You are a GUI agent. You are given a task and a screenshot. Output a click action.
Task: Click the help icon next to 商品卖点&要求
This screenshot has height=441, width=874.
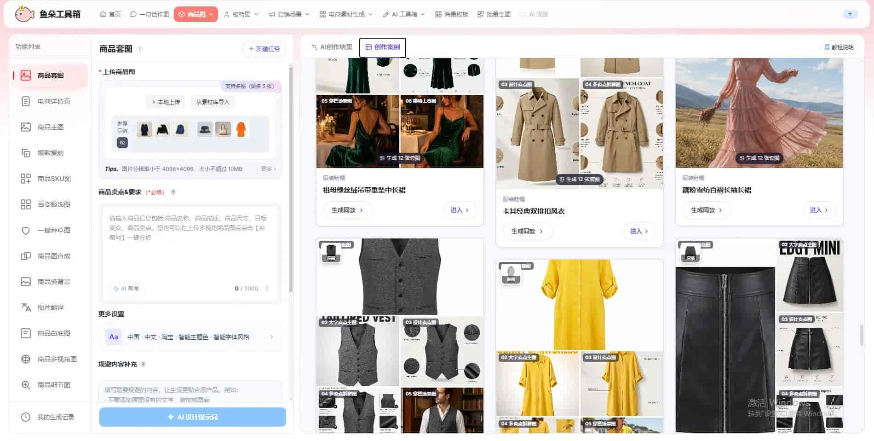(x=173, y=192)
